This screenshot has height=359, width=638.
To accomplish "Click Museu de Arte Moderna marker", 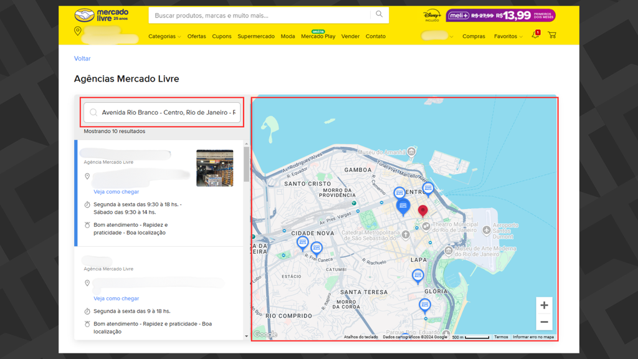I will [449, 251].
